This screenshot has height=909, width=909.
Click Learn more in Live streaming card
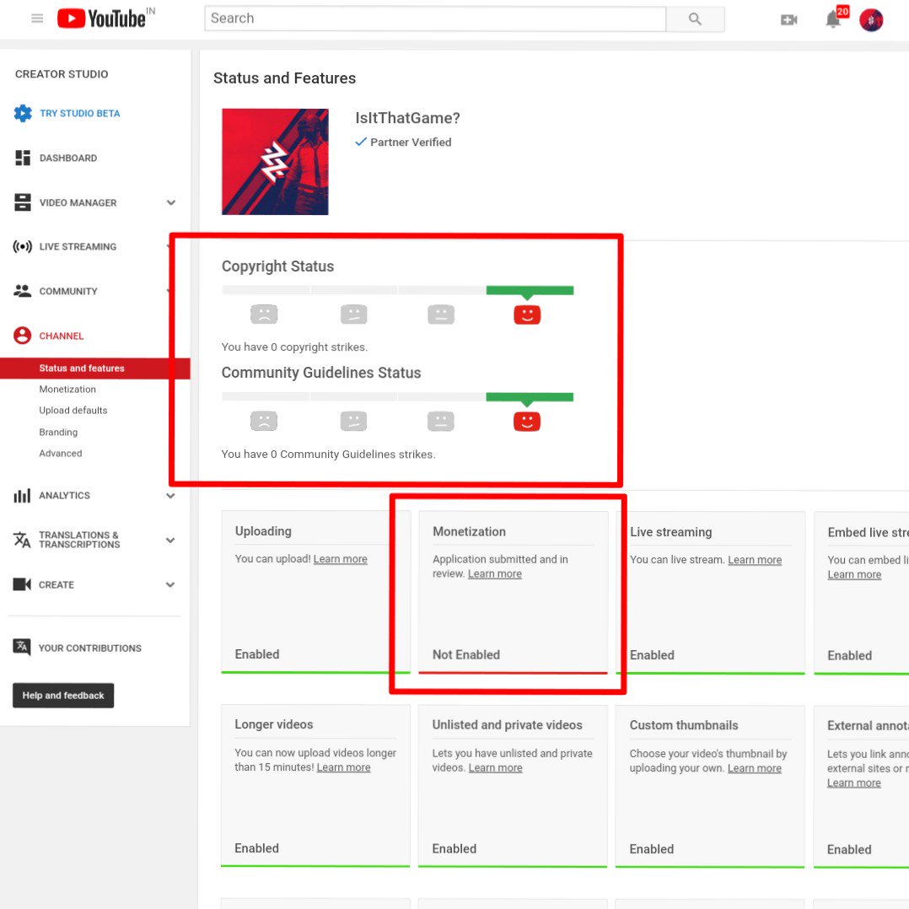755,559
